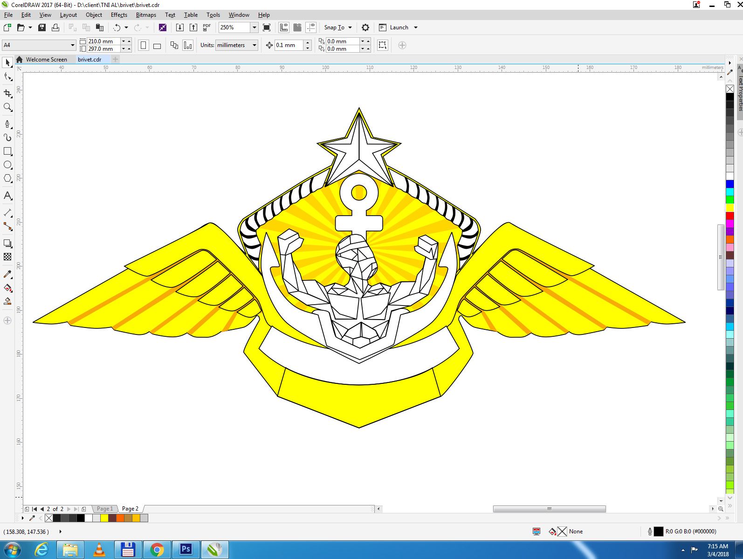Click the Print icon

[55, 27]
